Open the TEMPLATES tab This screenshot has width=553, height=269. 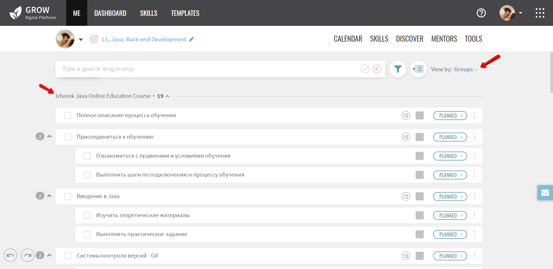(x=185, y=13)
